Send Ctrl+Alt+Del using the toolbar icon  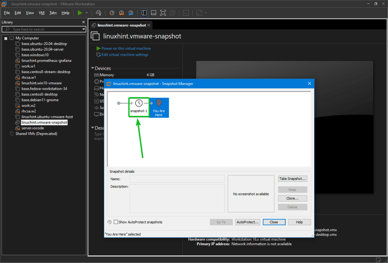click(x=98, y=13)
